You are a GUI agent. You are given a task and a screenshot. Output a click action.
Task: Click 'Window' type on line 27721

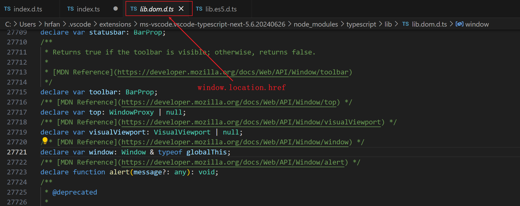pos(134,152)
